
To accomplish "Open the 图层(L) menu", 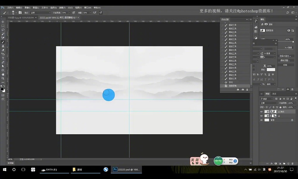I will (36, 8).
